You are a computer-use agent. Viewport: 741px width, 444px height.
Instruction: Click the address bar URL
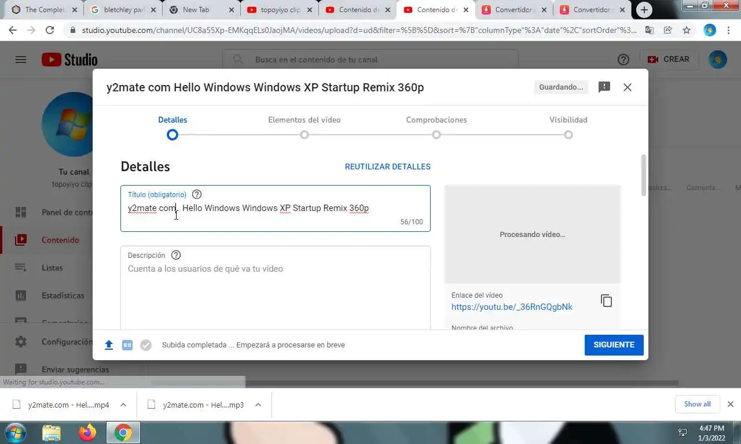(x=359, y=30)
